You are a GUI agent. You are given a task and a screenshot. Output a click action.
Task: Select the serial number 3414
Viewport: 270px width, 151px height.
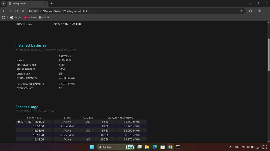click(62, 69)
